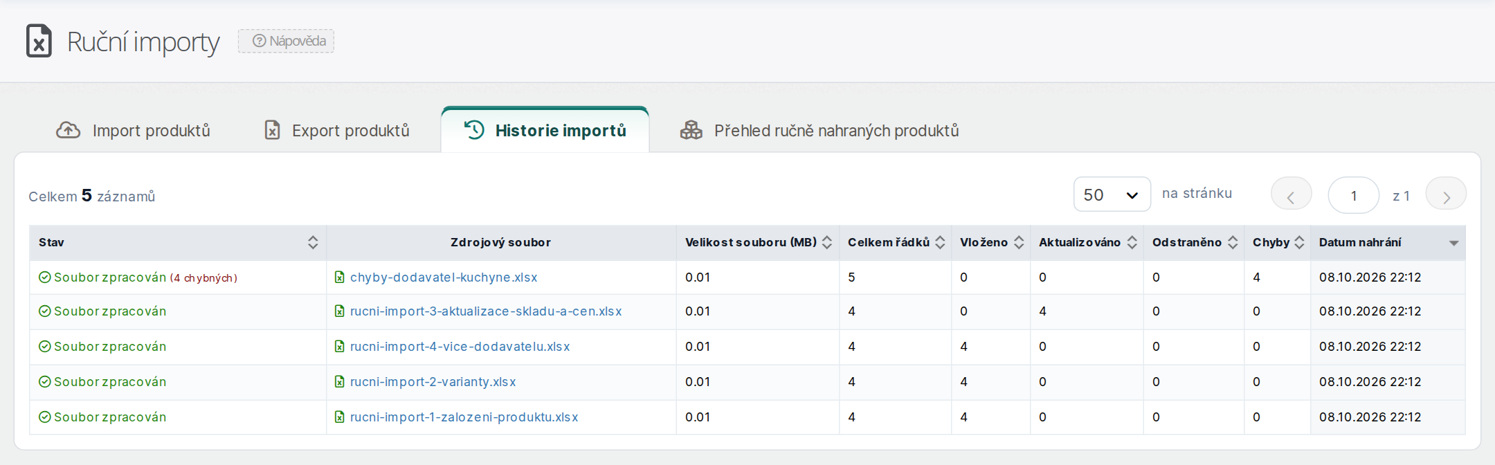This screenshot has height=465, width=1495.
Task: Click the status check icon in chyby-dodavatel-kuchyne row
Action: [45, 277]
